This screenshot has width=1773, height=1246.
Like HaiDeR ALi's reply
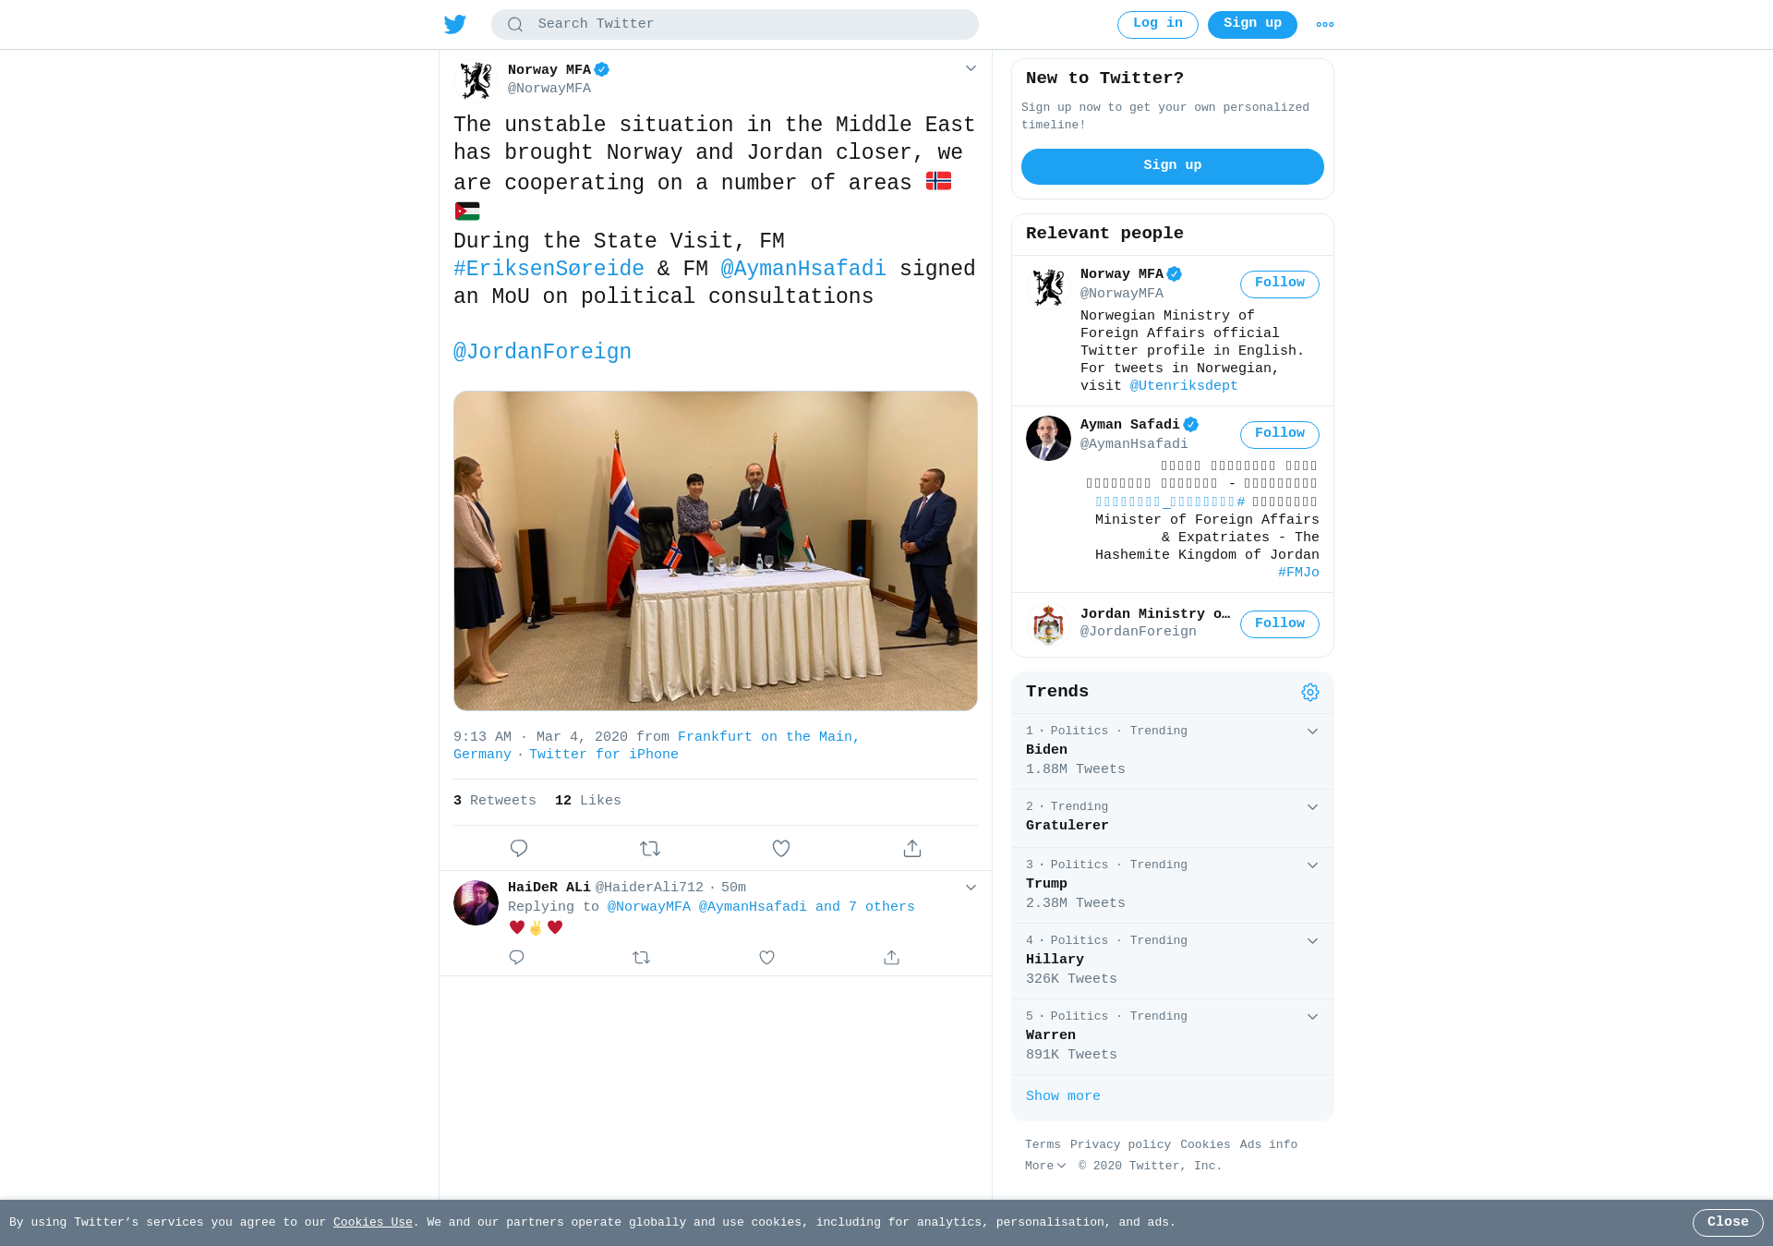(x=766, y=958)
